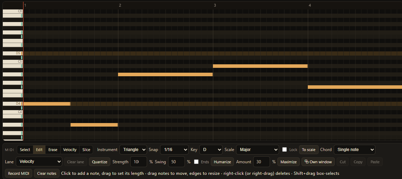Click the D4 piano key
Viewport: 402px width, 179px height.
point(13,104)
